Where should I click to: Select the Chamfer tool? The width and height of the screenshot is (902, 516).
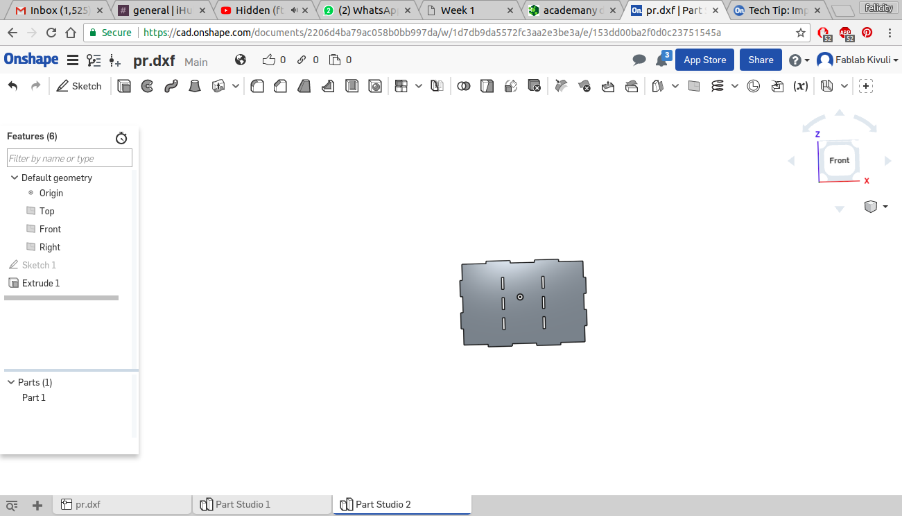(x=281, y=86)
